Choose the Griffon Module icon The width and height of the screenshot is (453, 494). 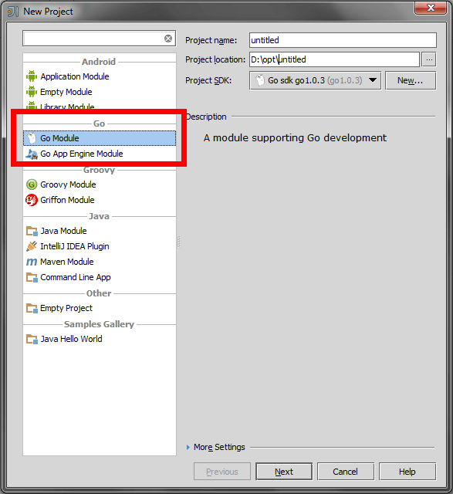[x=32, y=200]
